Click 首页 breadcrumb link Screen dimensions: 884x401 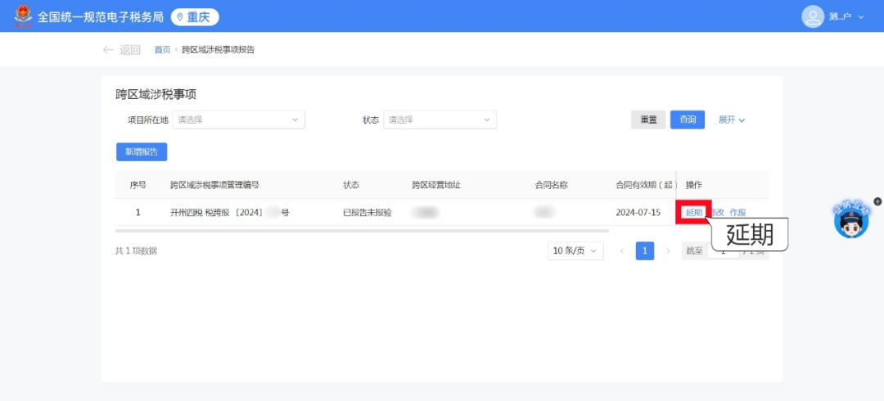(162, 50)
